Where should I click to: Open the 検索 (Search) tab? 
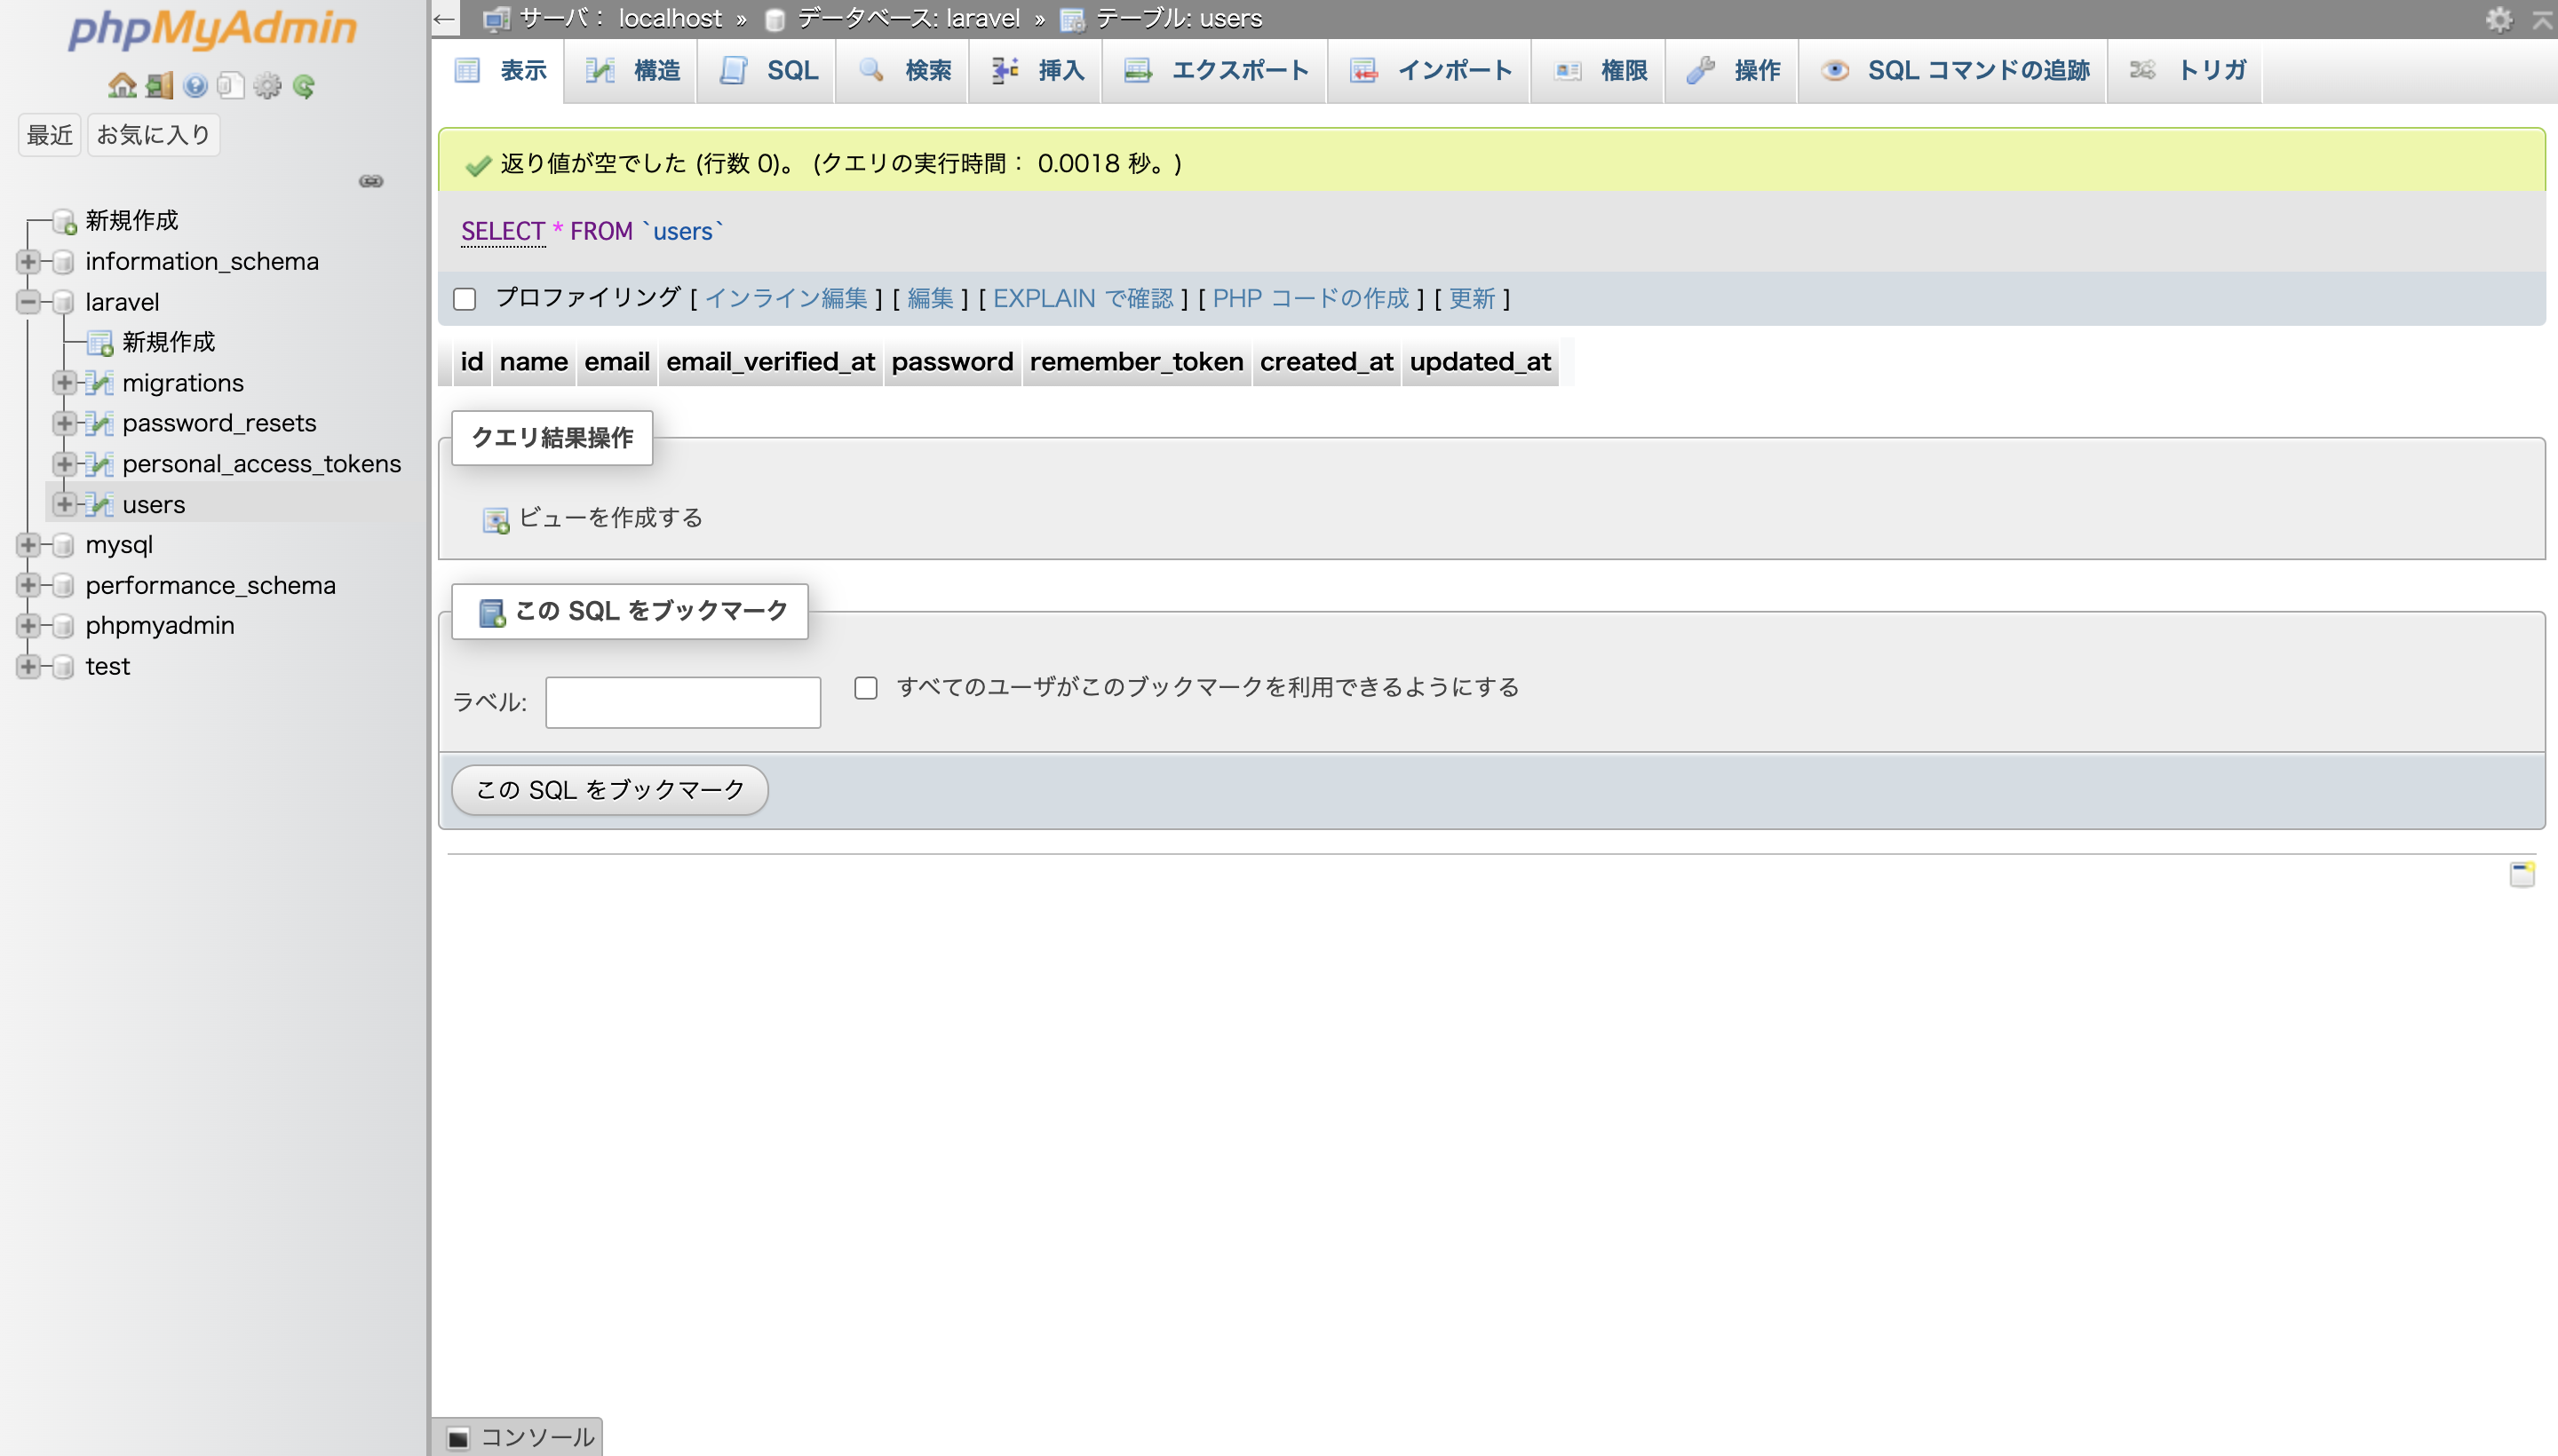[903, 70]
